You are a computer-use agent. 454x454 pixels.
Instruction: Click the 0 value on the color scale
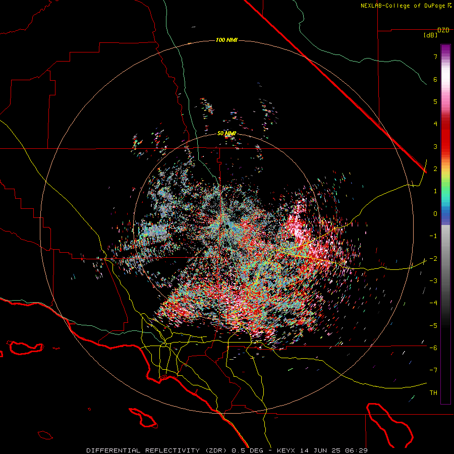pyautogui.click(x=435, y=214)
